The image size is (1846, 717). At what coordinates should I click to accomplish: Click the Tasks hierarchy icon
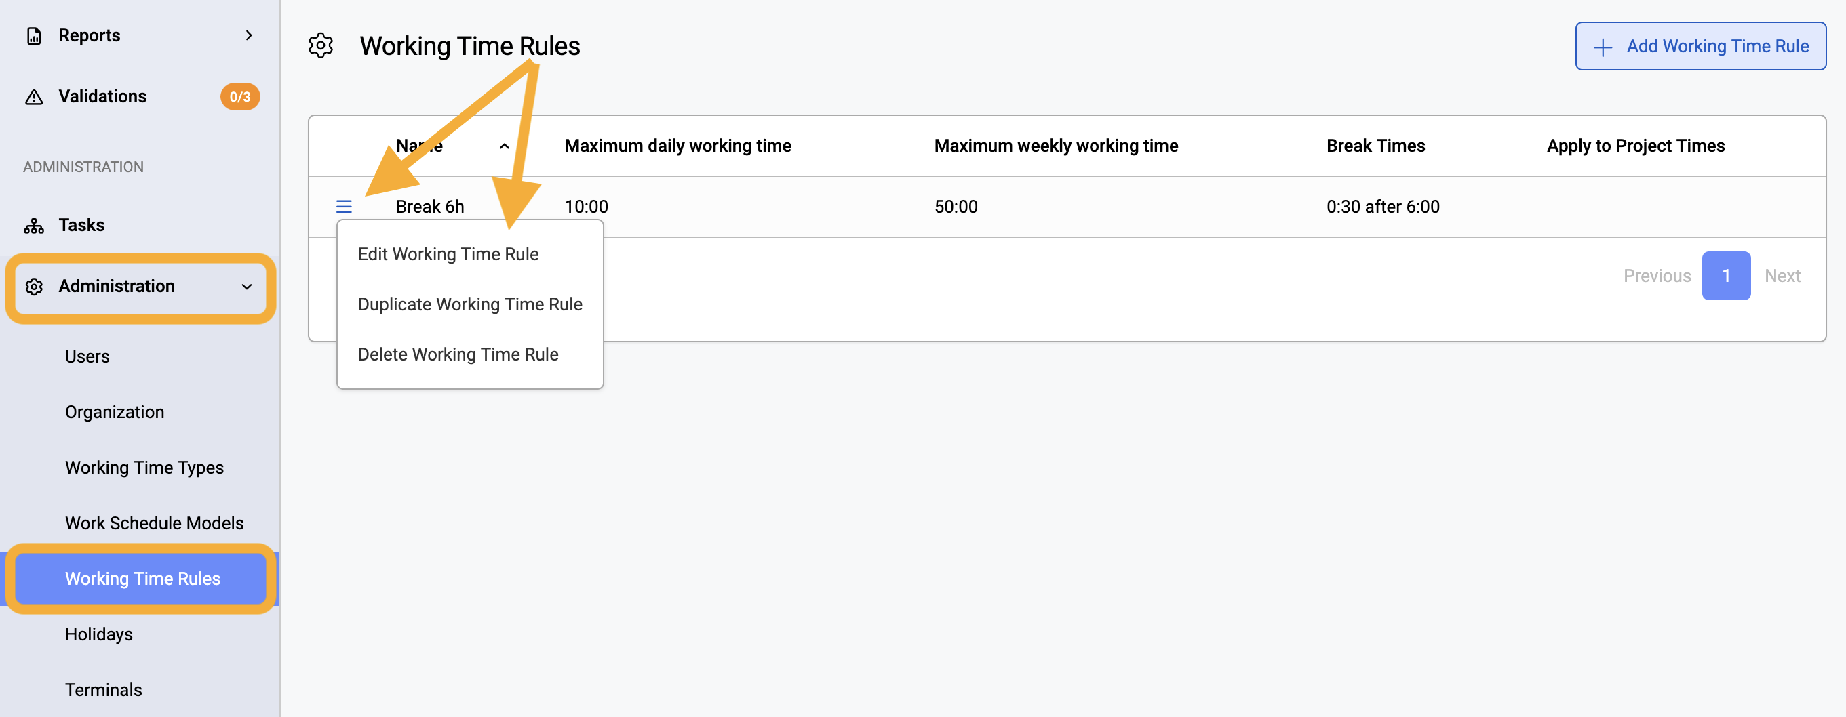[x=34, y=226]
